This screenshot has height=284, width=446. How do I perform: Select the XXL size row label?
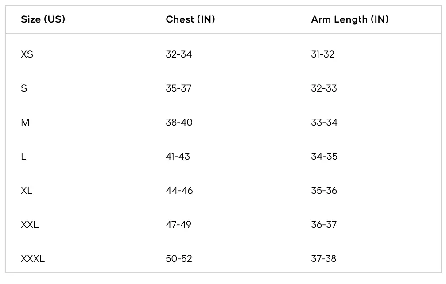click(x=30, y=225)
